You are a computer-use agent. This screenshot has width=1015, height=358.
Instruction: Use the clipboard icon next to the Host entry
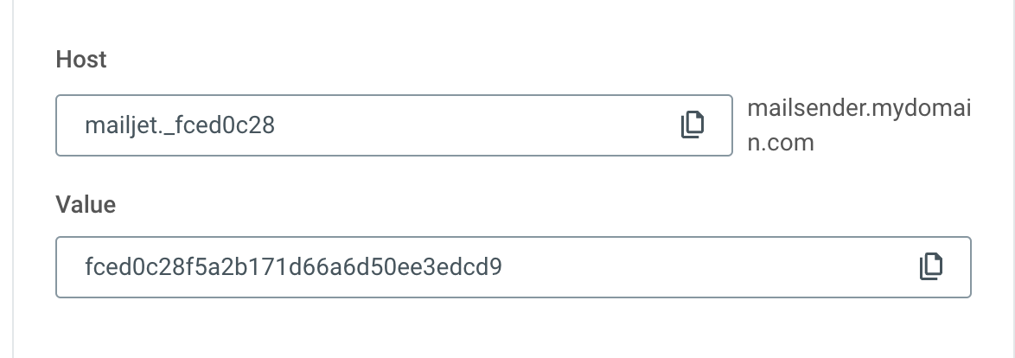[x=692, y=125]
